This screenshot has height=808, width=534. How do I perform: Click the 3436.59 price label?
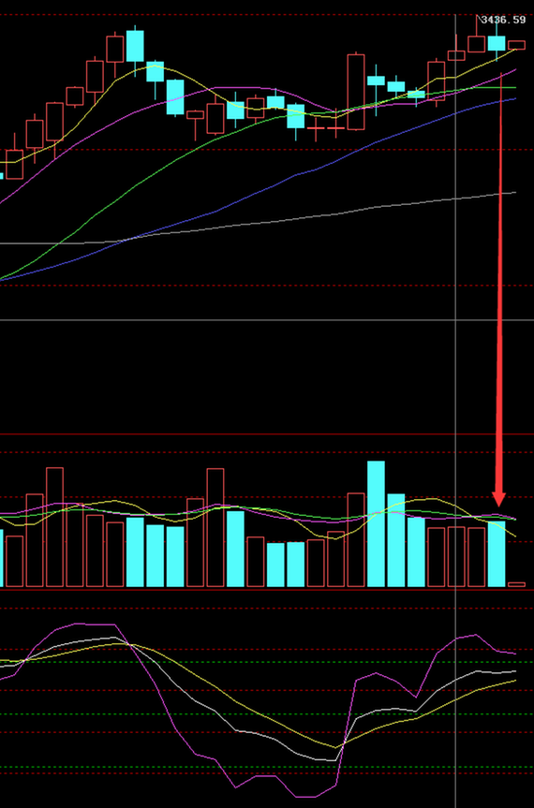503,20
